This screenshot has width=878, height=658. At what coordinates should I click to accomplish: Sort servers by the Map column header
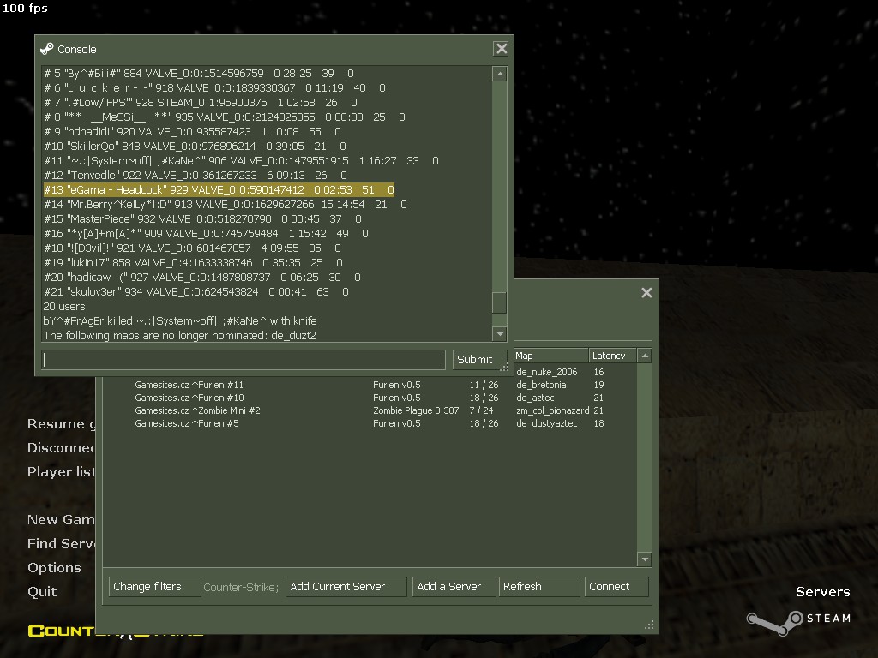549,356
